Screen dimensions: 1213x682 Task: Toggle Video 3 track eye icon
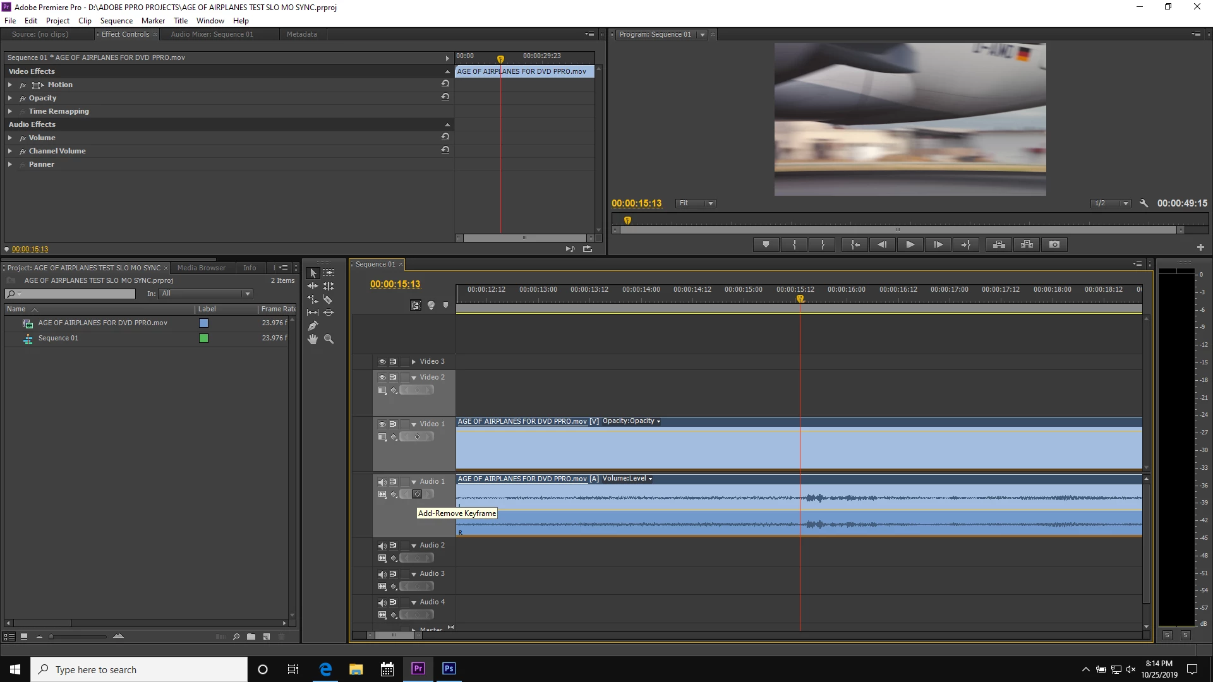tap(382, 362)
